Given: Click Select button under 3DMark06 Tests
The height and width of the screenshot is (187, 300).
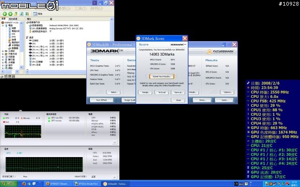Looking at the screenshot, I should (x=113, y=92).
